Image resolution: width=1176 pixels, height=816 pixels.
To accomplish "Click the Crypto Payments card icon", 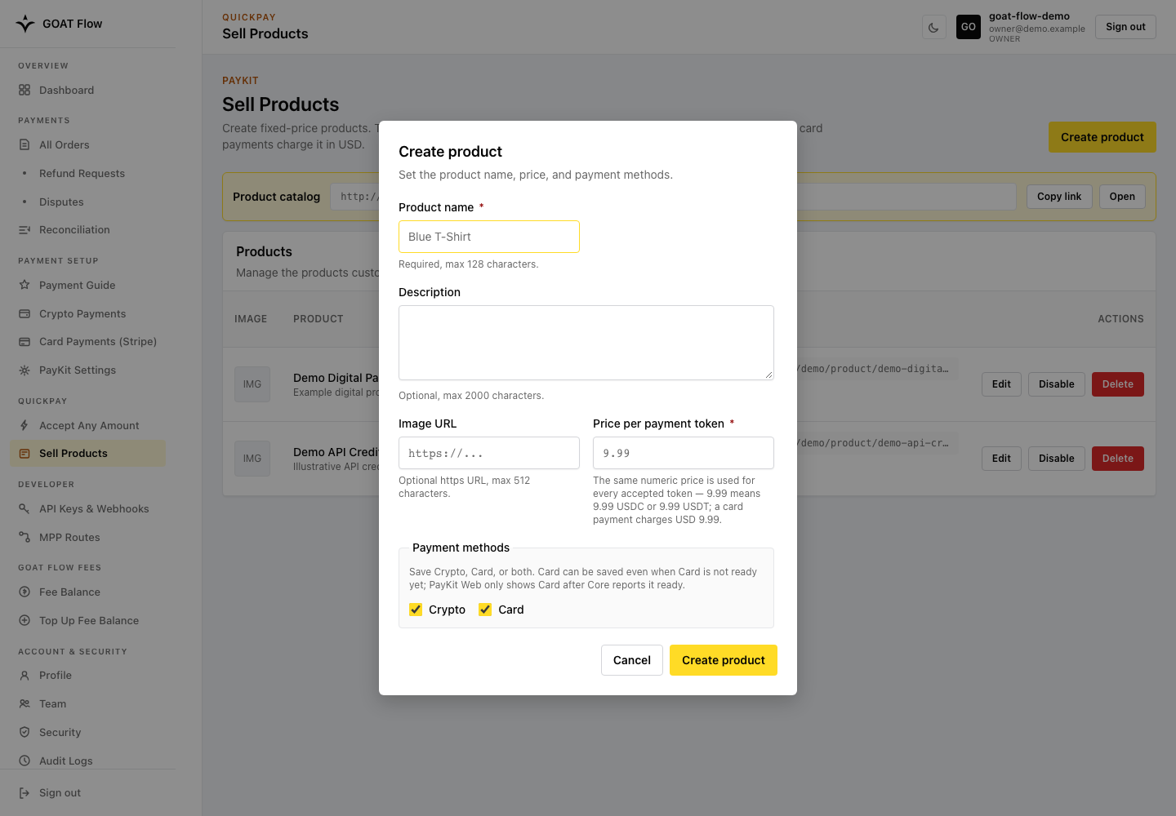I will coord(24,314).
